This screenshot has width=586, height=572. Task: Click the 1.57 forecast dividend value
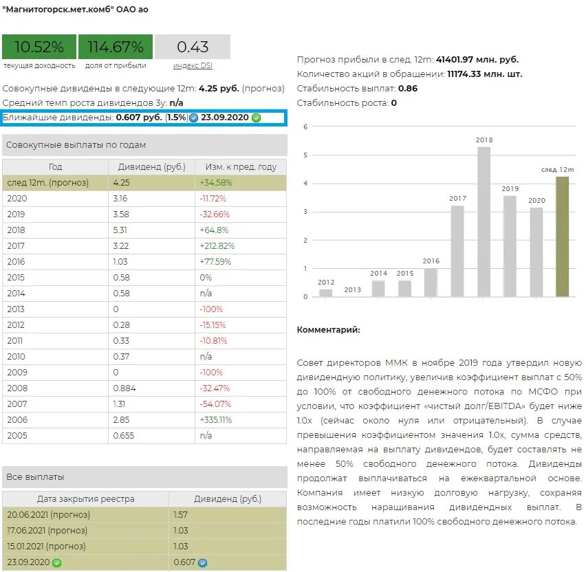coord(180,515)
